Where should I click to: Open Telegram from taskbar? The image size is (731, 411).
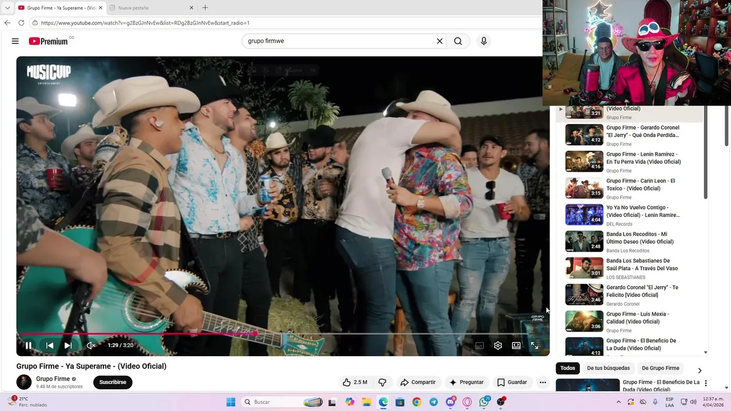pos(433,402)
